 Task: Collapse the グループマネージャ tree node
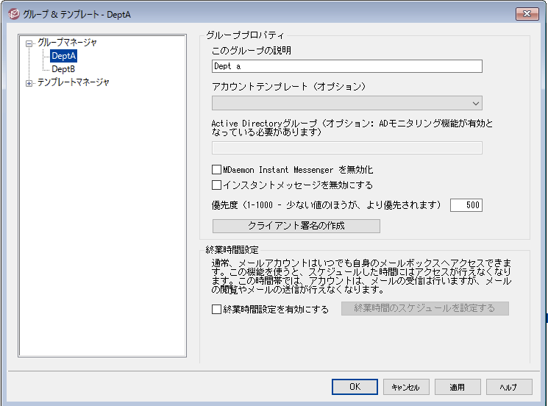click(x=29, y=43)
